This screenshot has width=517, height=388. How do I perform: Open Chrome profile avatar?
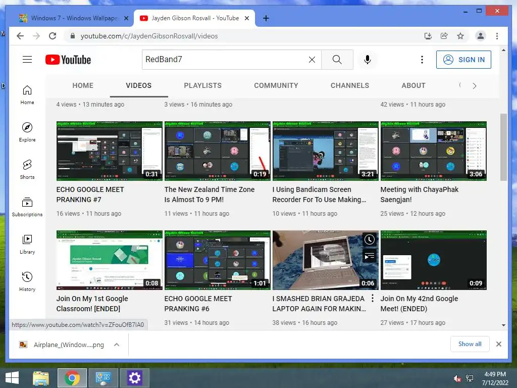pyautogui.click(x=481, y=36)
